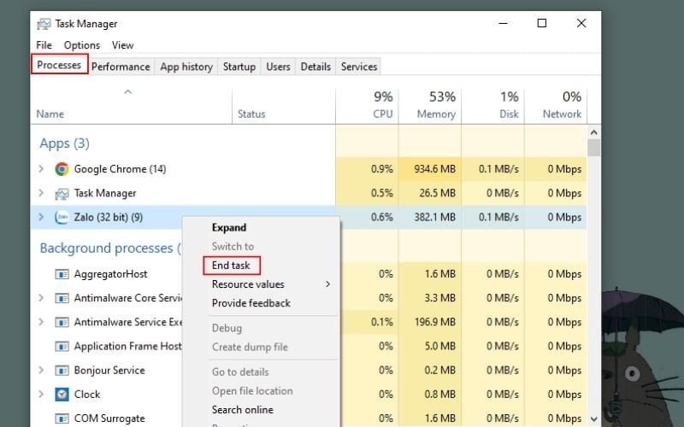Switch to the Details tab
Viewport: 684px width, 427px height.
(x=315, y=67)
